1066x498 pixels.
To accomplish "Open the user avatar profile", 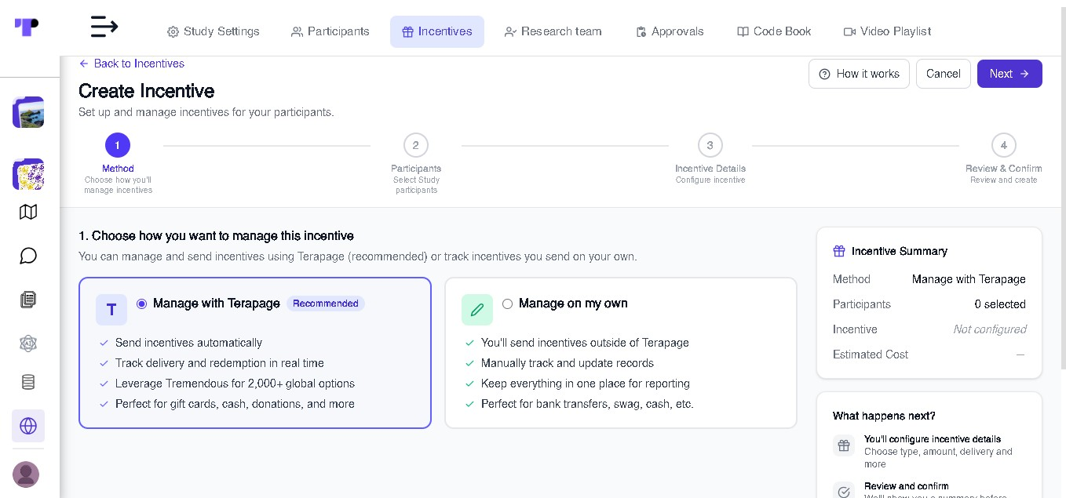I will (26, 474).
